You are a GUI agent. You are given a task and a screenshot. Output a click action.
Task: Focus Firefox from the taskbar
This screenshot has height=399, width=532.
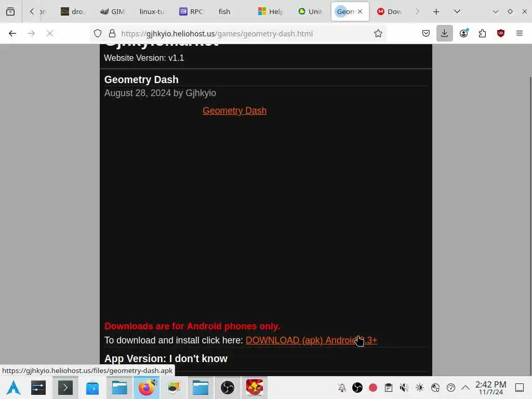147,388
